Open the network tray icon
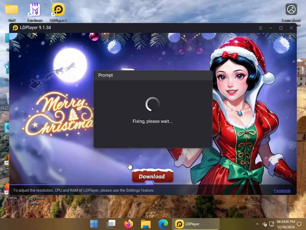The width and height of the screenshot is (306, 230). point(271,224)
